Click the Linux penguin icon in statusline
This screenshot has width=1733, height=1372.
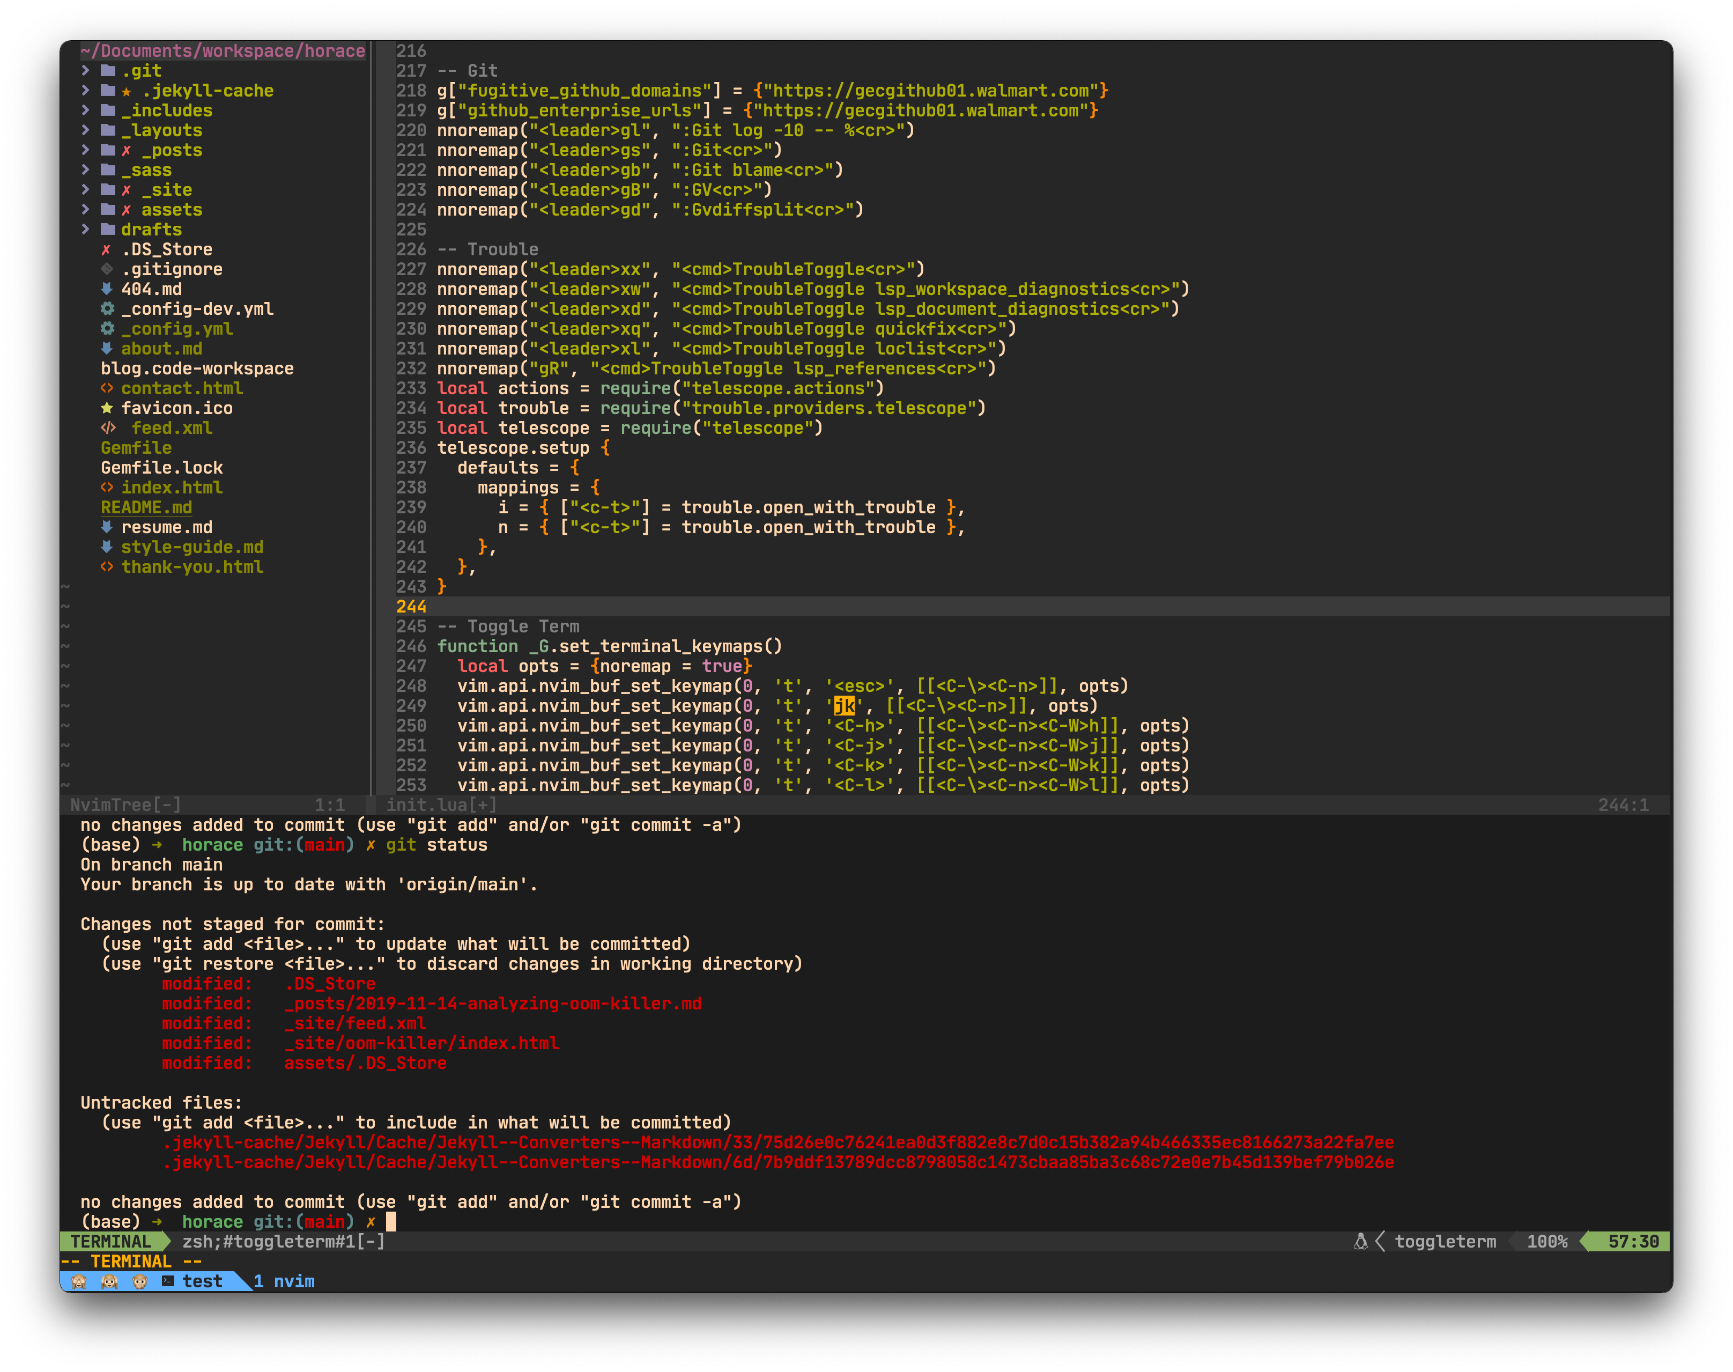[1360, 1241]
